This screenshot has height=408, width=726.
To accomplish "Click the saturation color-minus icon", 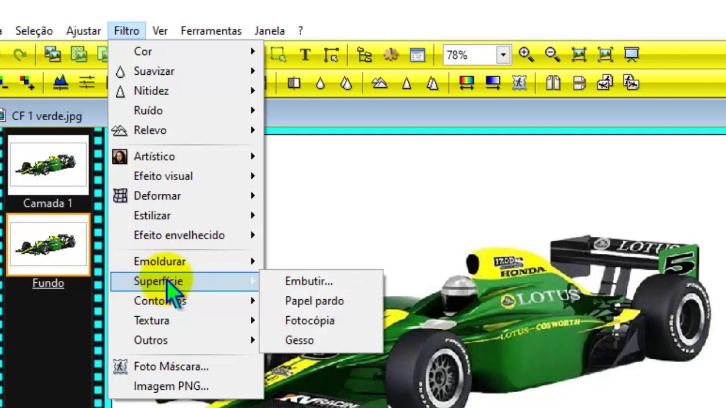I will click(5, 83).
